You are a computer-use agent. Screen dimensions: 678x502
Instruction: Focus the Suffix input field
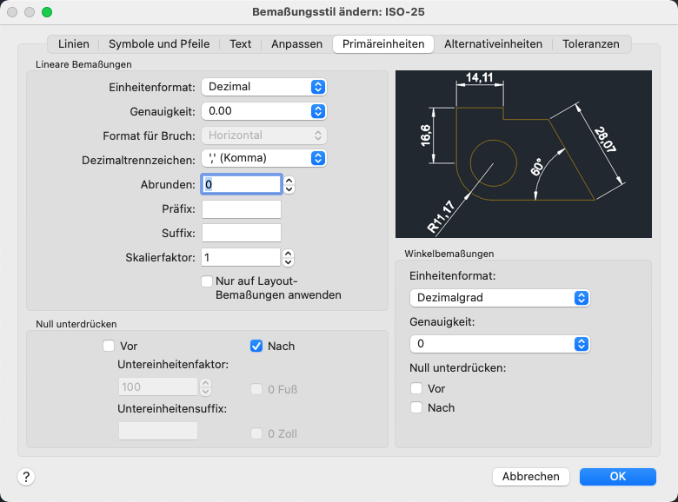(242, 233)
